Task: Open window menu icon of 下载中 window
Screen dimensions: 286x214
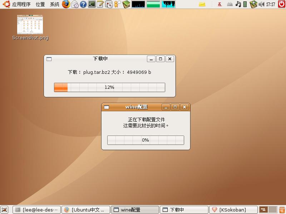Action: pos(49,59)
